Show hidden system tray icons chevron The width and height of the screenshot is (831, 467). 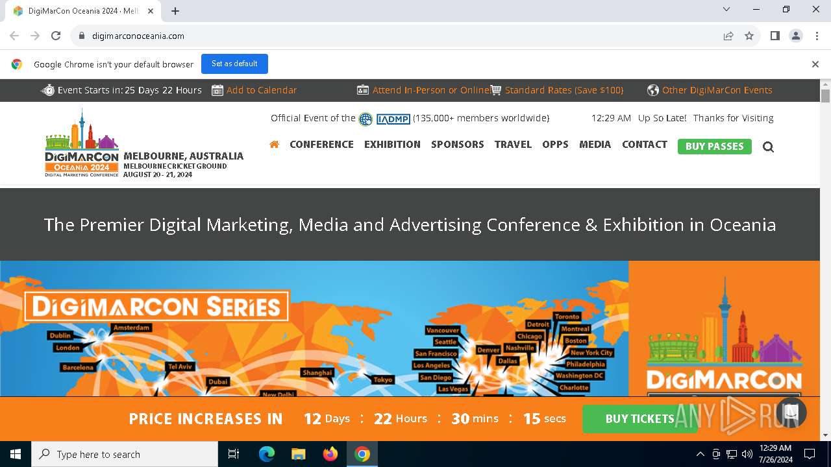point(700,454)
